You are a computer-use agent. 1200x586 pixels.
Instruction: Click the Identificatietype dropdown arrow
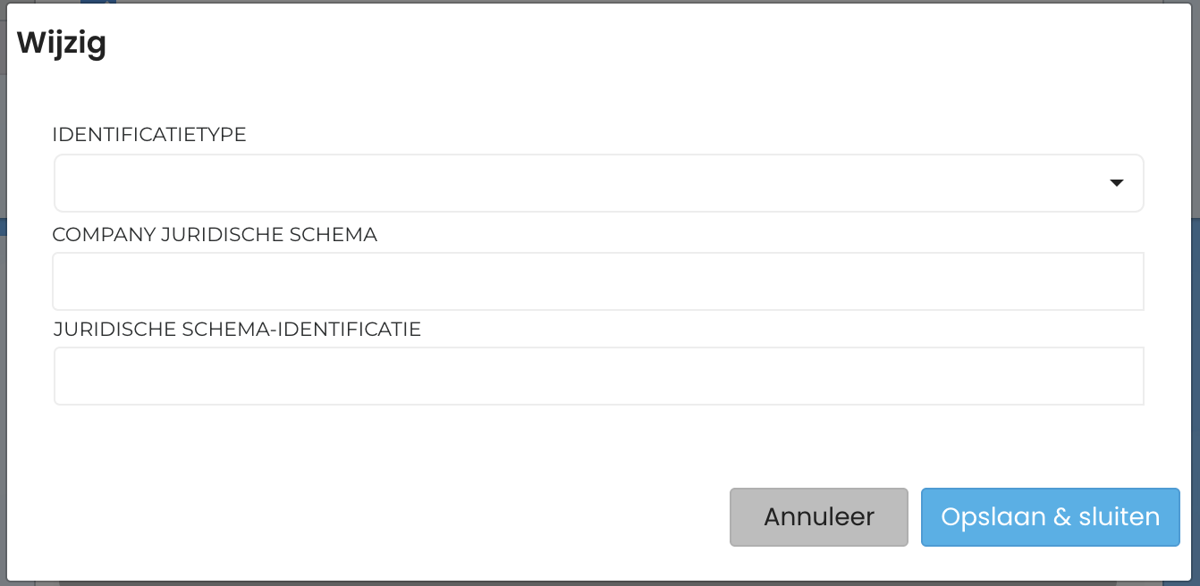(x=1116, y=183)
